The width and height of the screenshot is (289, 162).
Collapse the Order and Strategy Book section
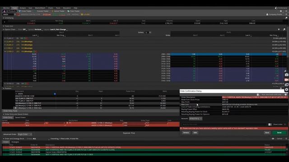coord(4,139)
